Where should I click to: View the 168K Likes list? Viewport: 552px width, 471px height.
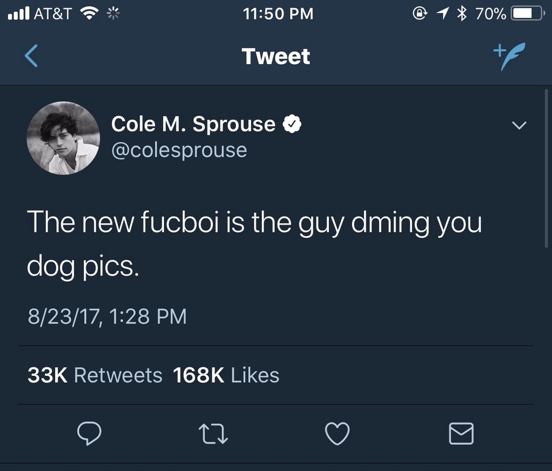coord(226,375)
